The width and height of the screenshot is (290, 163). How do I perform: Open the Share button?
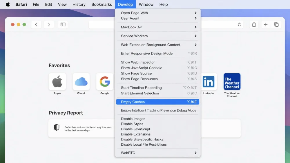(254, 25)
